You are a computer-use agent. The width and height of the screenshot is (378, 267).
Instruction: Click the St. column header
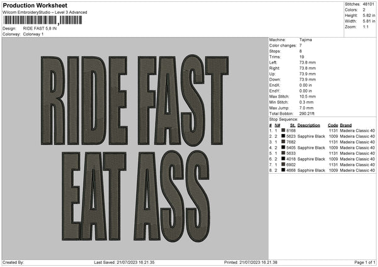[x=293, y=125]
